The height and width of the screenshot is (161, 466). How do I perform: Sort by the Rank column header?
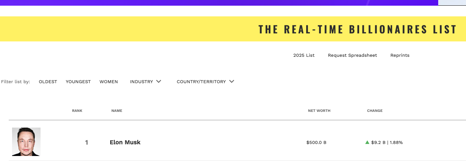pyautogui.click(x=77, y=111)
